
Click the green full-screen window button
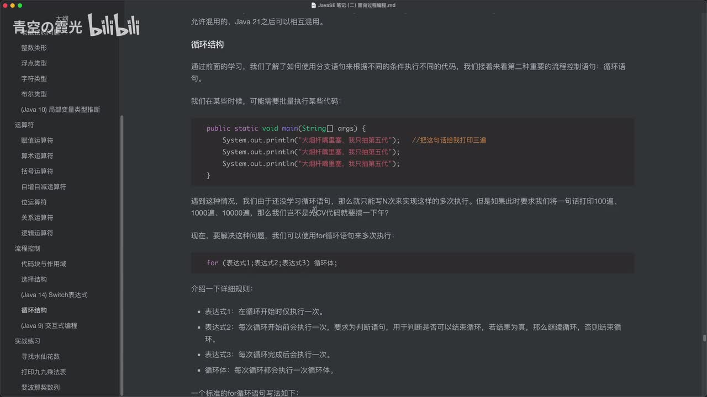point(20,5)
